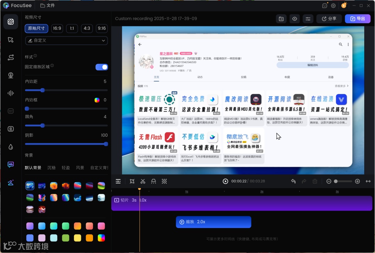Open the audio waveform sidebar icon
Viewport: 375px width, 253px height.
pos(11,93)
